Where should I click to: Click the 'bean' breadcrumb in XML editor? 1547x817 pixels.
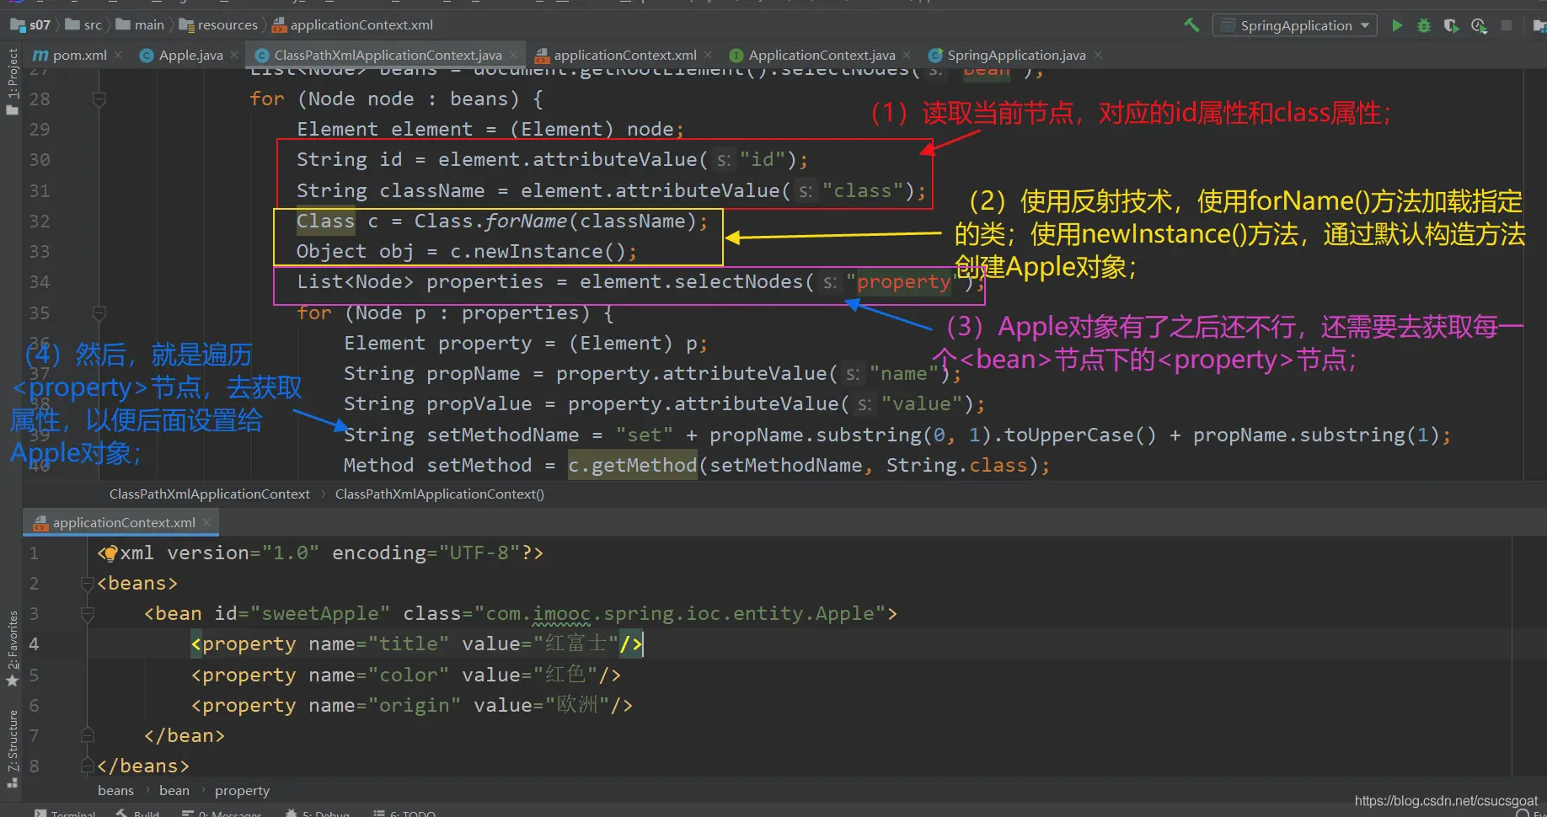174,790
